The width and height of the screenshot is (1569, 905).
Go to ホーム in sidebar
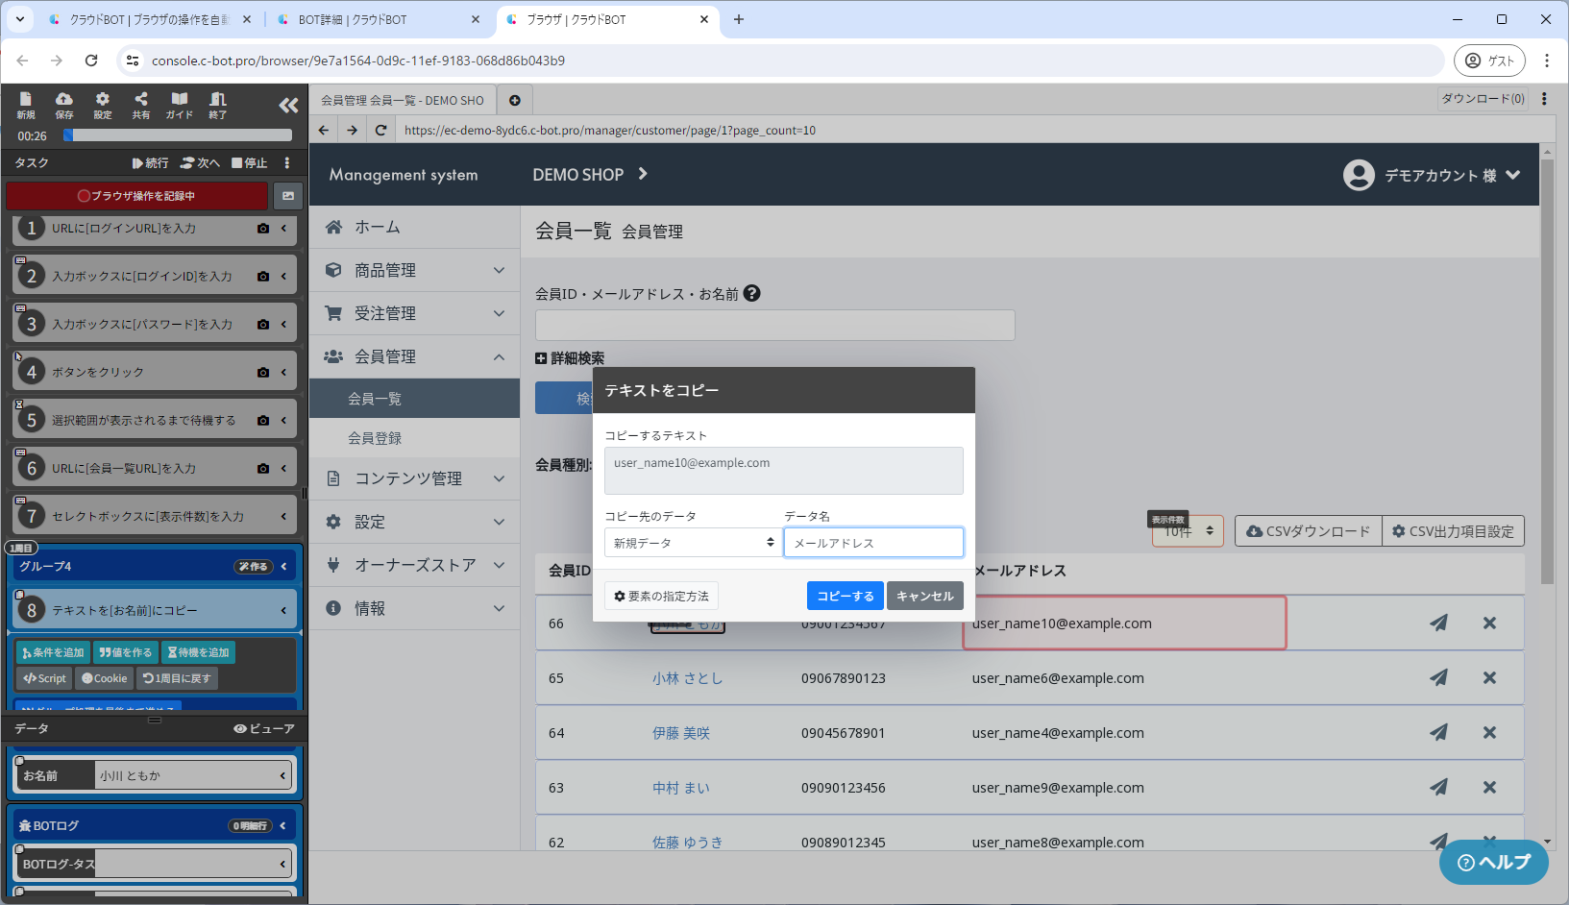414,227
